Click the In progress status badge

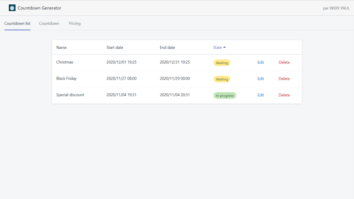point(225,96)
